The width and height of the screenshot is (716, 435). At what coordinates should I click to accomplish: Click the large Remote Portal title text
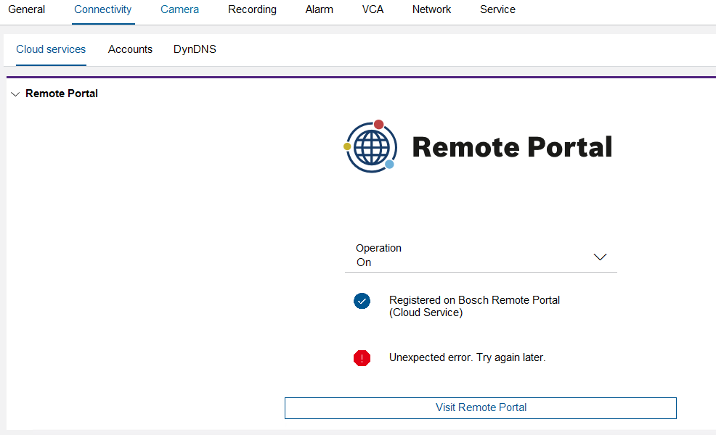(x=512, y=147)
